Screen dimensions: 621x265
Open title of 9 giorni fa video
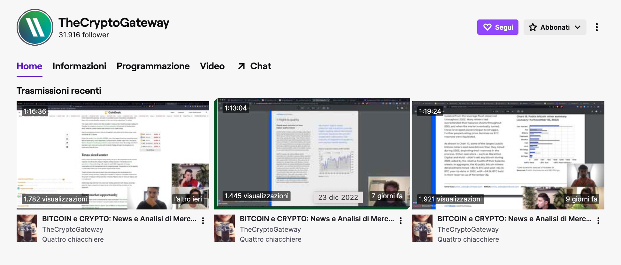[514, 219]
